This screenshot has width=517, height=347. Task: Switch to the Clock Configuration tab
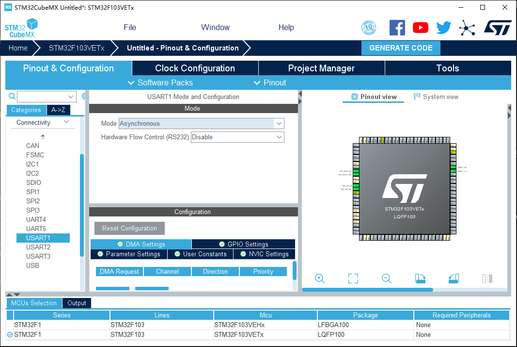click(x=195, y=68)
